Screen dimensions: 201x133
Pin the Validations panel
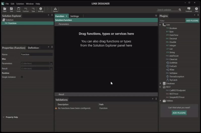[156, 99]
